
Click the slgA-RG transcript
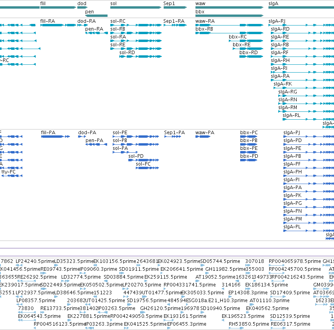(x=306, y=96)
